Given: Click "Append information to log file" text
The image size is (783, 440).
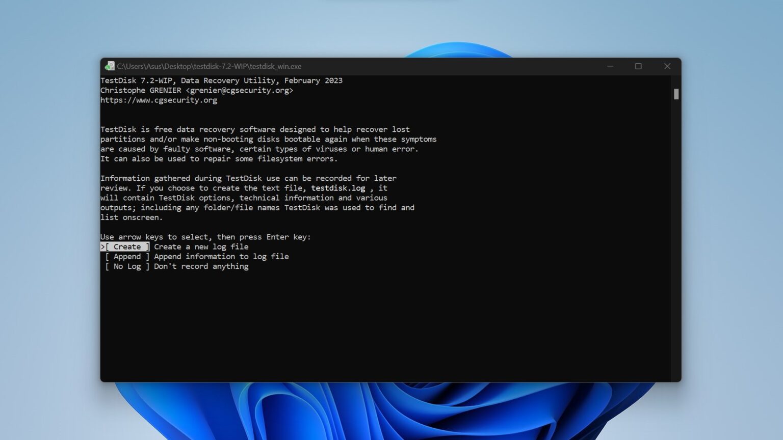Looking at the screenshot, I should click(221, 257).
